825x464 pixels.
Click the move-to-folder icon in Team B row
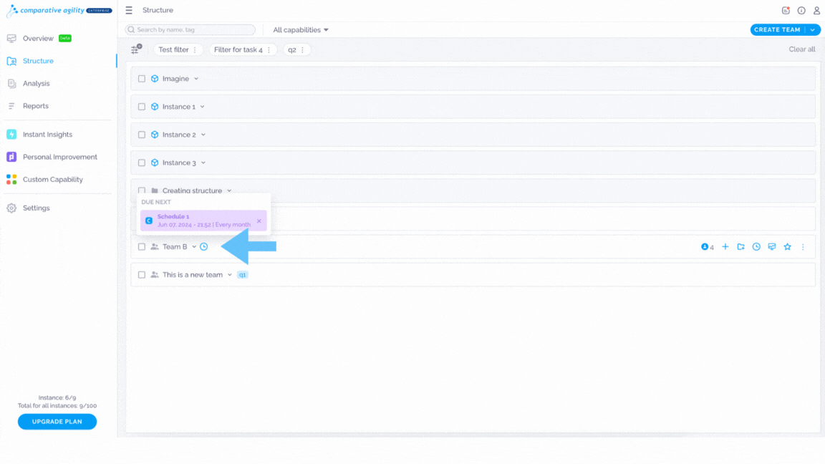tap(740, 247)
